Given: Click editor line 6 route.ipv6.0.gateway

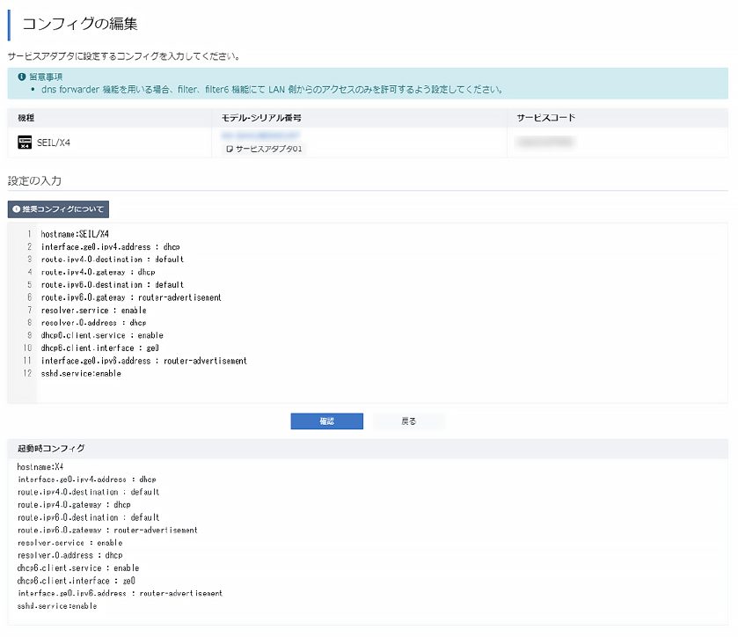Looking at the screenshot, I should click(130, 297).
